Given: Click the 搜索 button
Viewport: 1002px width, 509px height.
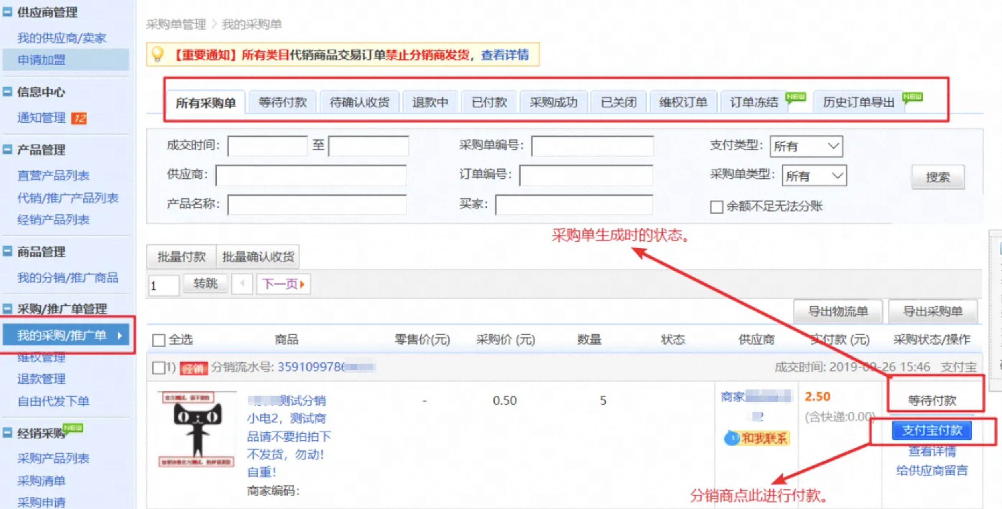Looking at the screenshot, I should coord(938,177).
